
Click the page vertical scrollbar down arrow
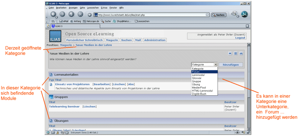[x=249, y=129]
